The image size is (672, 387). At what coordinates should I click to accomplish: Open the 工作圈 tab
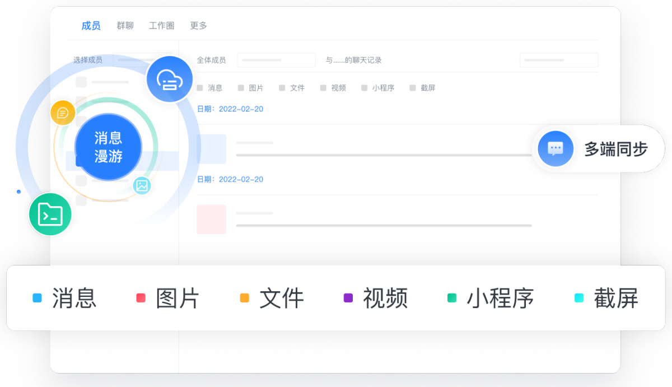click(161, 25)
